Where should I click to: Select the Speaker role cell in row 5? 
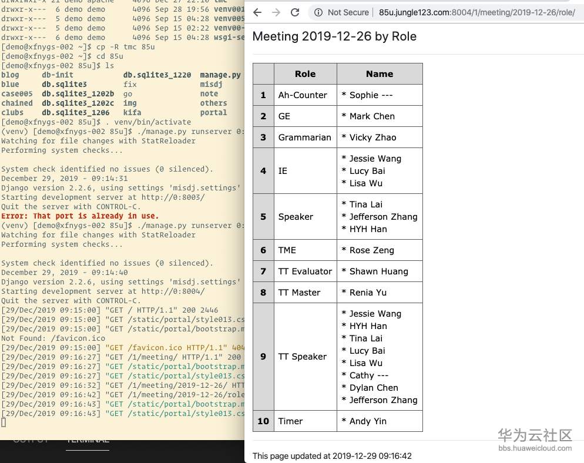click(306, 217)
